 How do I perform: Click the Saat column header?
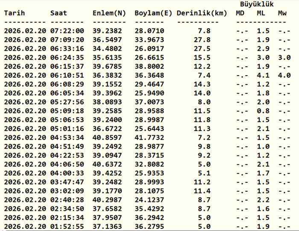(59, 13)
